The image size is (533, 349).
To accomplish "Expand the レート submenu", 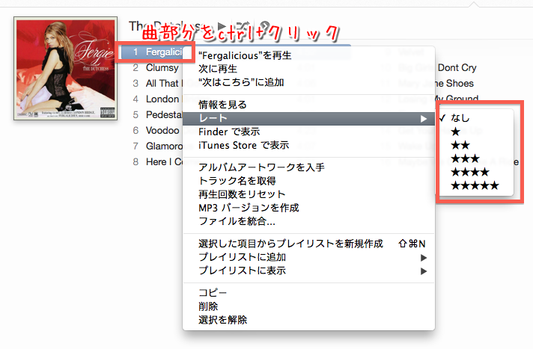I will point(308,119).
